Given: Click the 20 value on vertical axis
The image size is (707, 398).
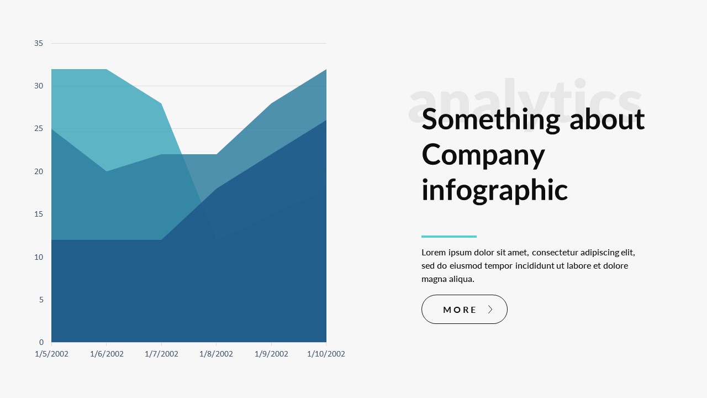Looking at the screenshot, I should [x=39, y=171].
